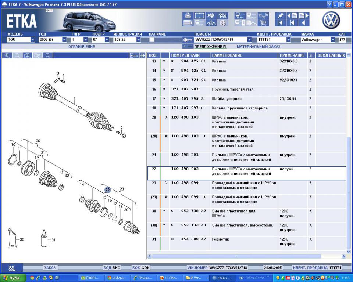
Task: Click the LexCom logo icon
Action: [x=11, y=268]
